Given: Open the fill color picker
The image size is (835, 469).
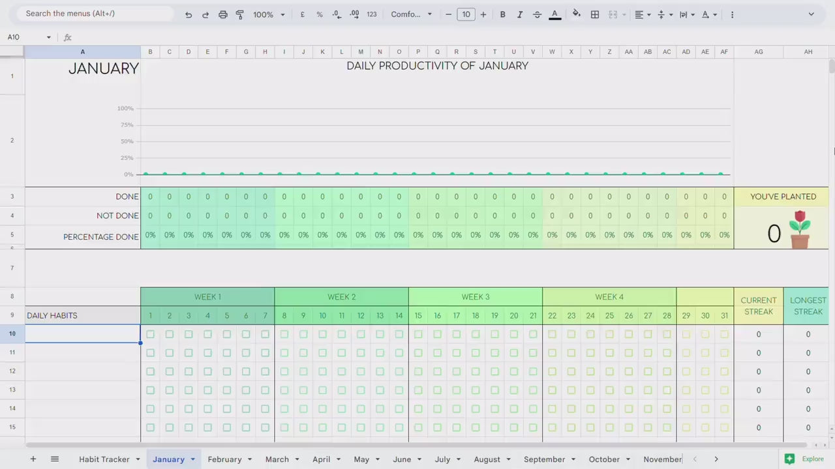Looking at the screenshot, I should [x=576, y=14].
